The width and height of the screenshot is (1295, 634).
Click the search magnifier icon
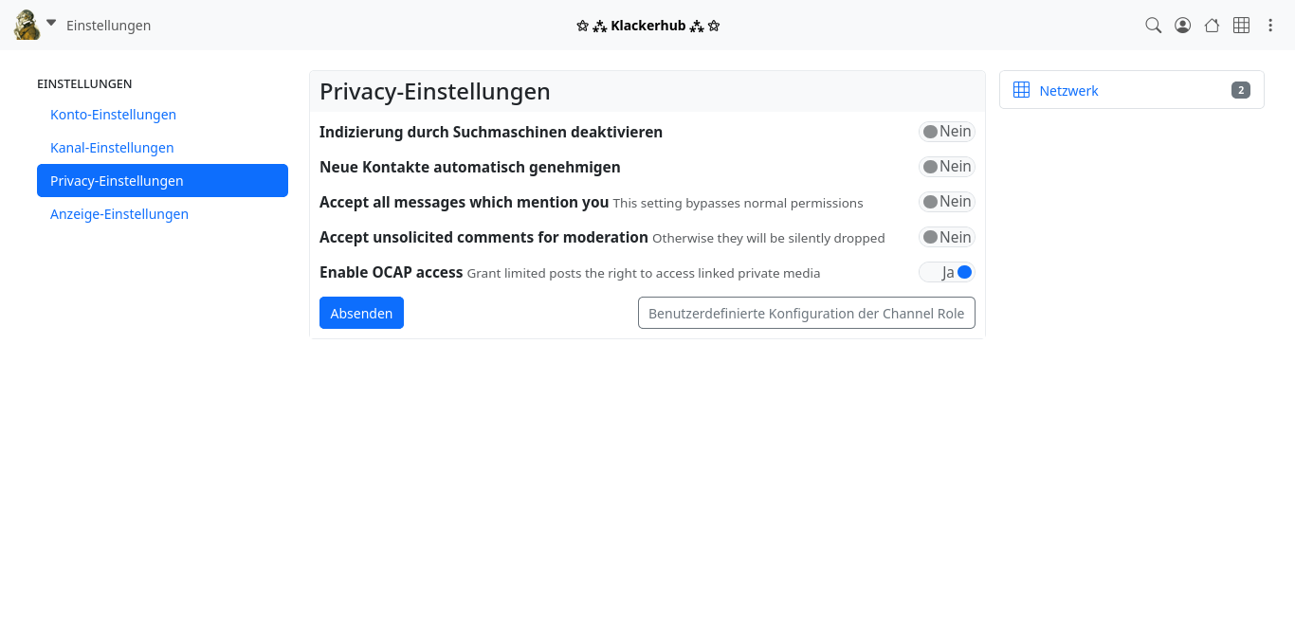(x=1153, y=26)
